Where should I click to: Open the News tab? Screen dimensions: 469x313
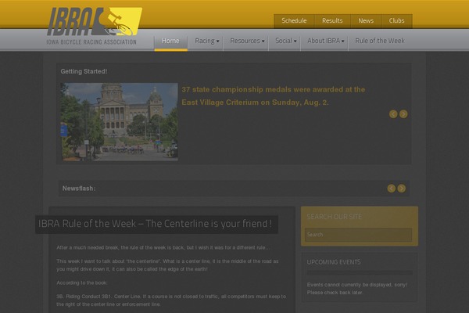366,21
